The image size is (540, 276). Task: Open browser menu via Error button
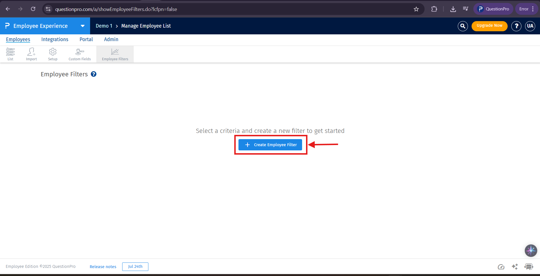(527, 9)
